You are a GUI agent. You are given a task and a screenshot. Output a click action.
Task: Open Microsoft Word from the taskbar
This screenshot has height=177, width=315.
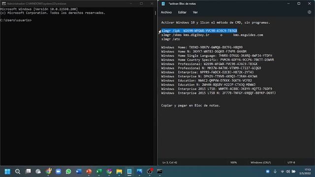coord(79,172)
